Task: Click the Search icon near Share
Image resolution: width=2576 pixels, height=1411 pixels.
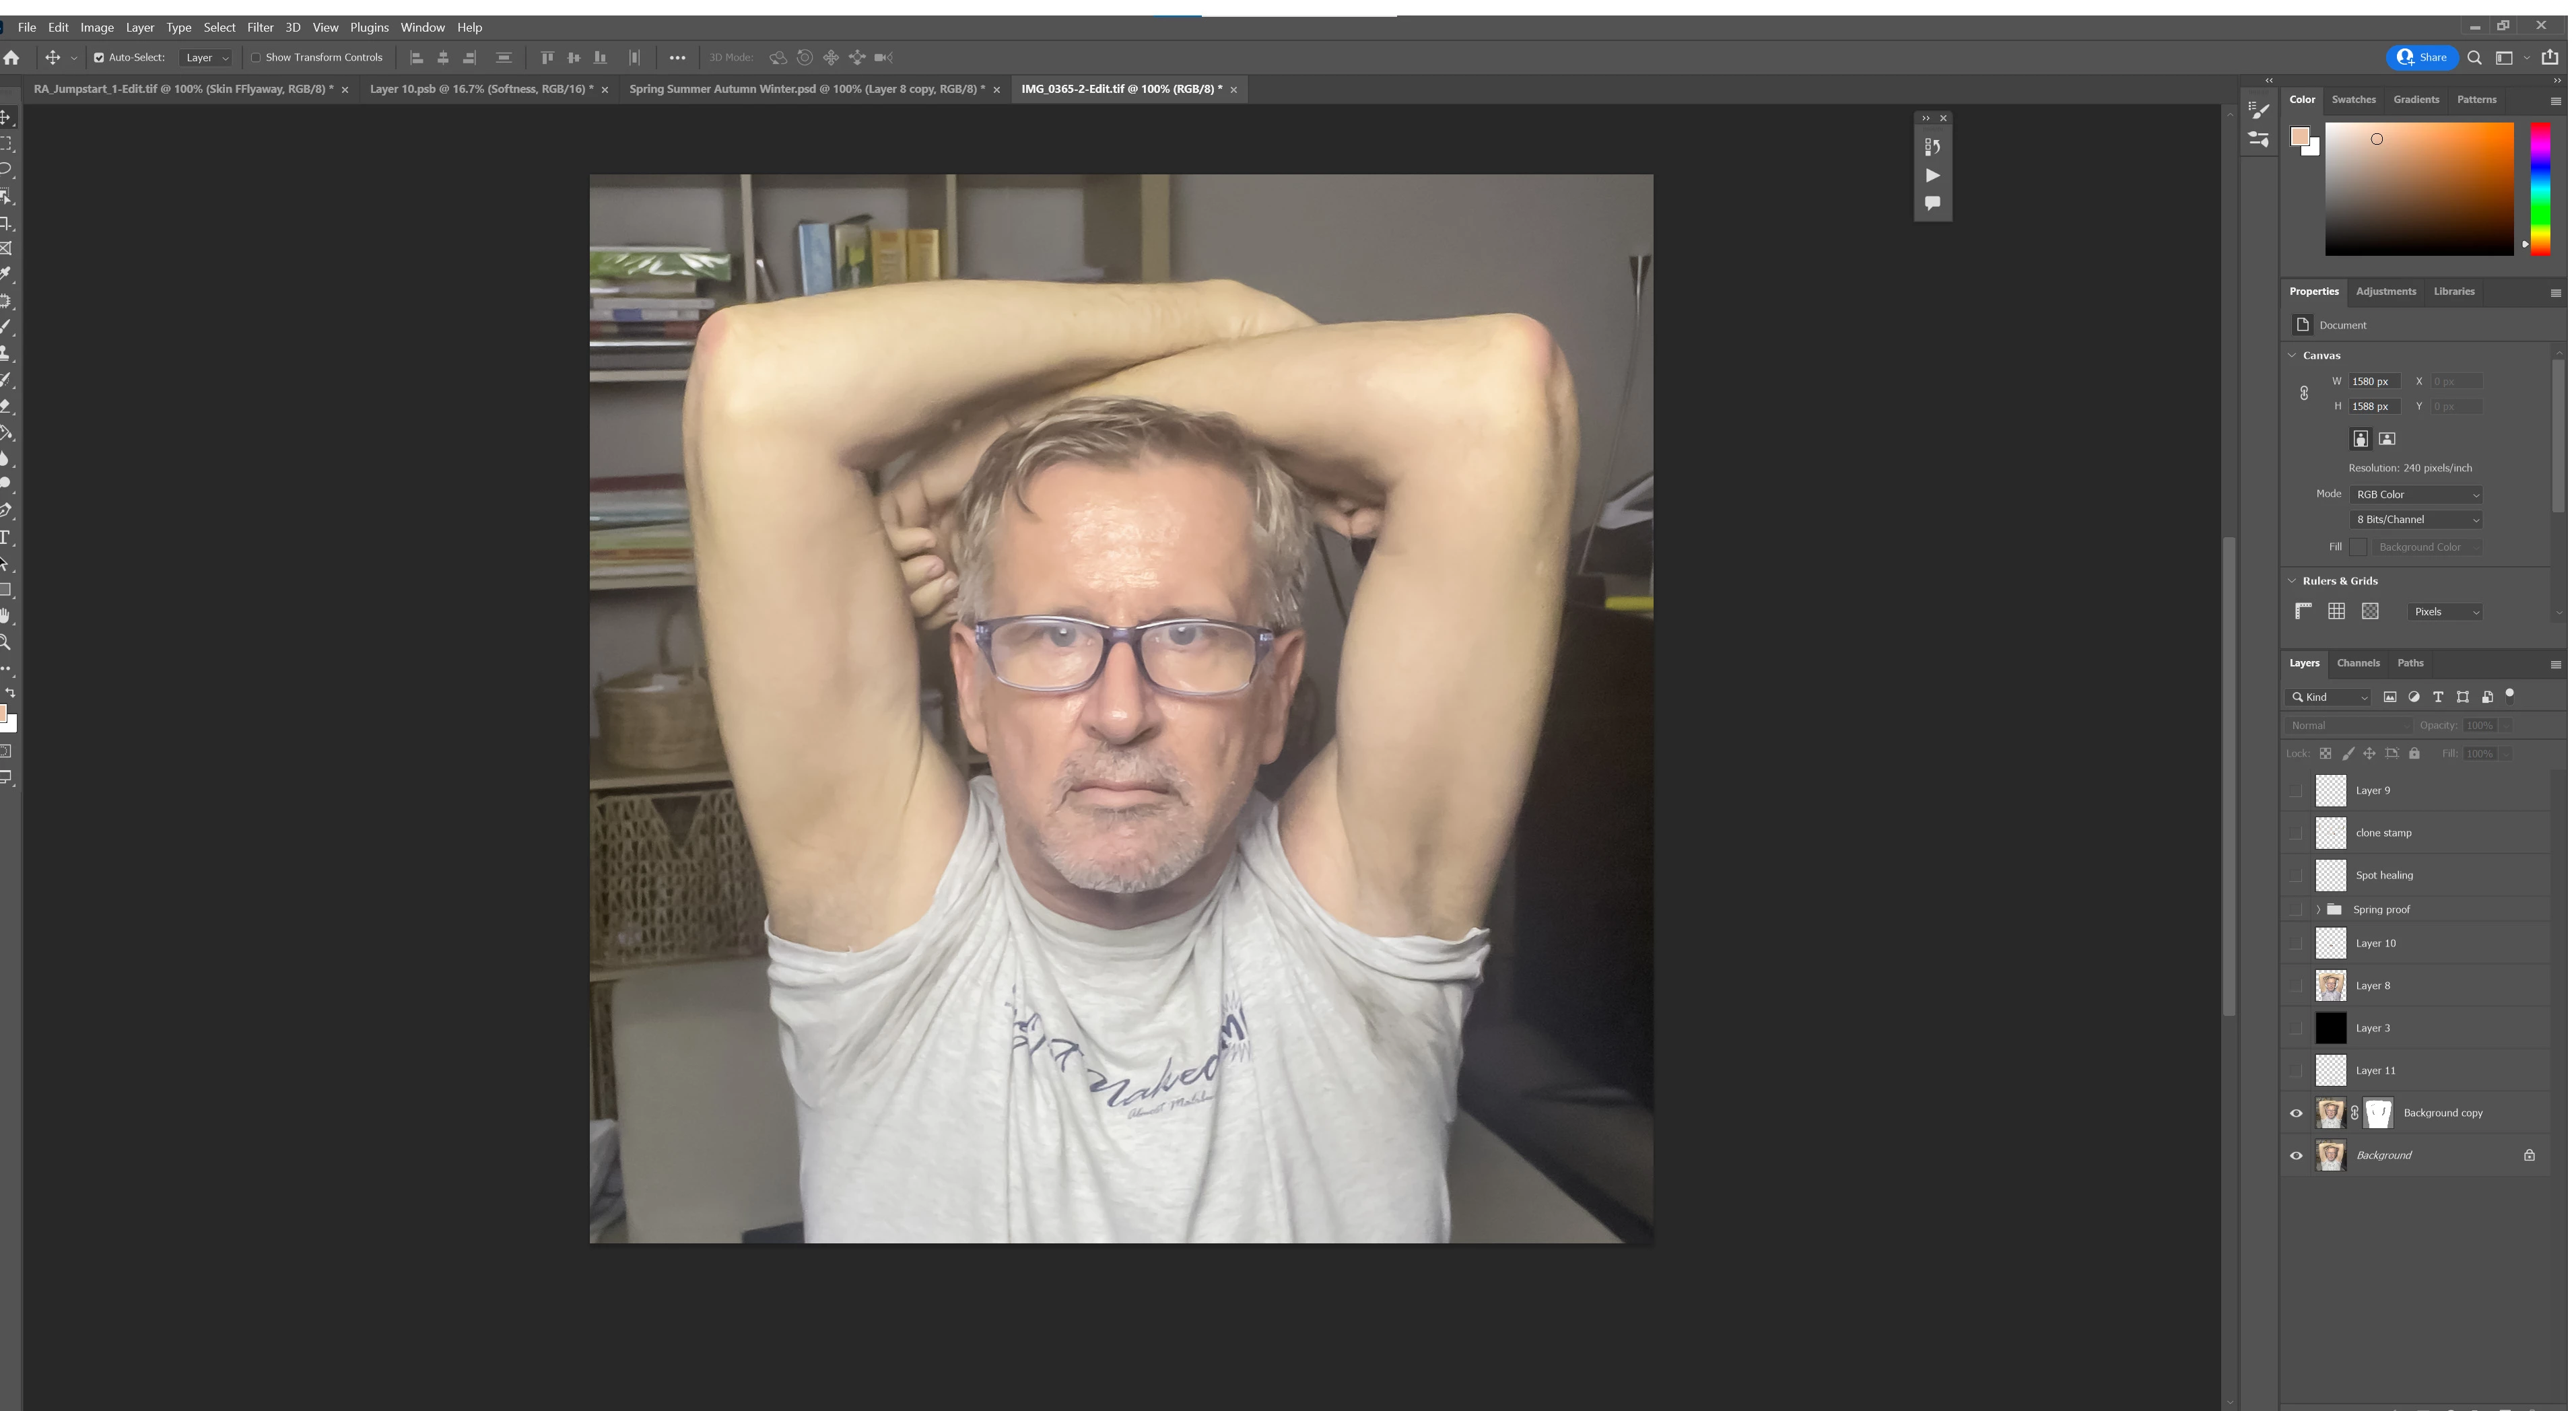Action: click(2475, 58)
